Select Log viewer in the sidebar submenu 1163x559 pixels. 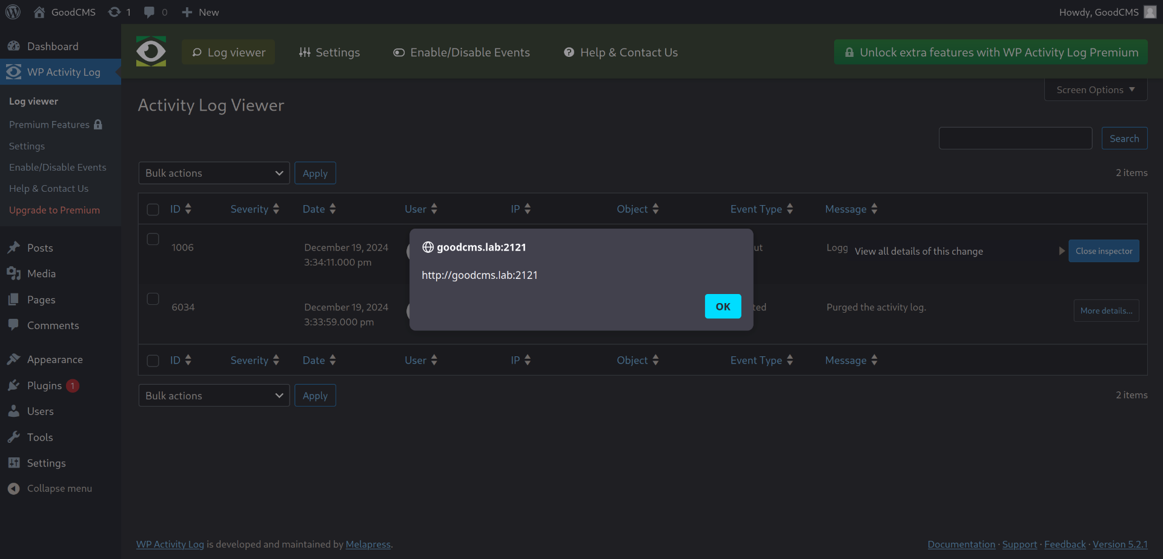tap(34, 101)
